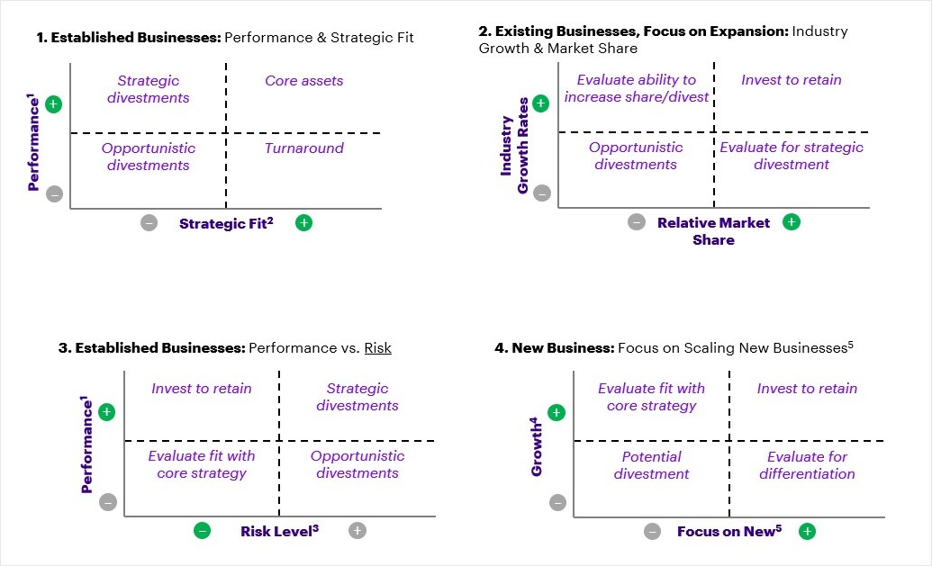Click the green plus on the Growth axis
This screenshot has width=932, height=566.
tap(556, 413)
